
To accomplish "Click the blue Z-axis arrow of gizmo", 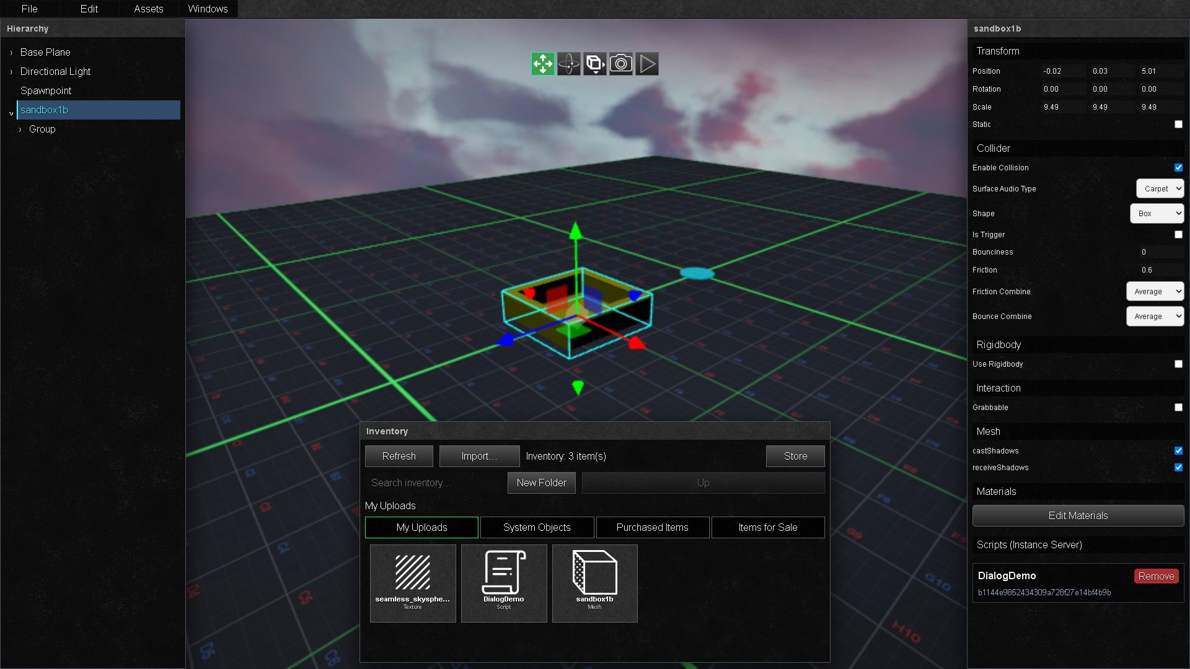I will tap(506, 339).
